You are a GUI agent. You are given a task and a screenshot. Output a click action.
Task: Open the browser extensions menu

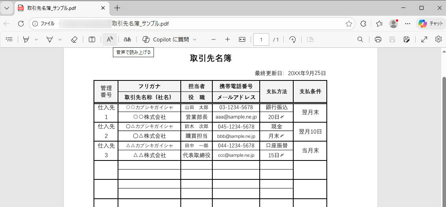[x=363, y=24]
